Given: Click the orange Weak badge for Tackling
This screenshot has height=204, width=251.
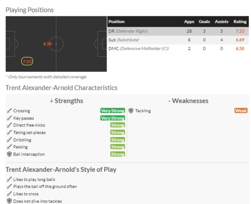Looking at the screenshot, I should 241,111.
